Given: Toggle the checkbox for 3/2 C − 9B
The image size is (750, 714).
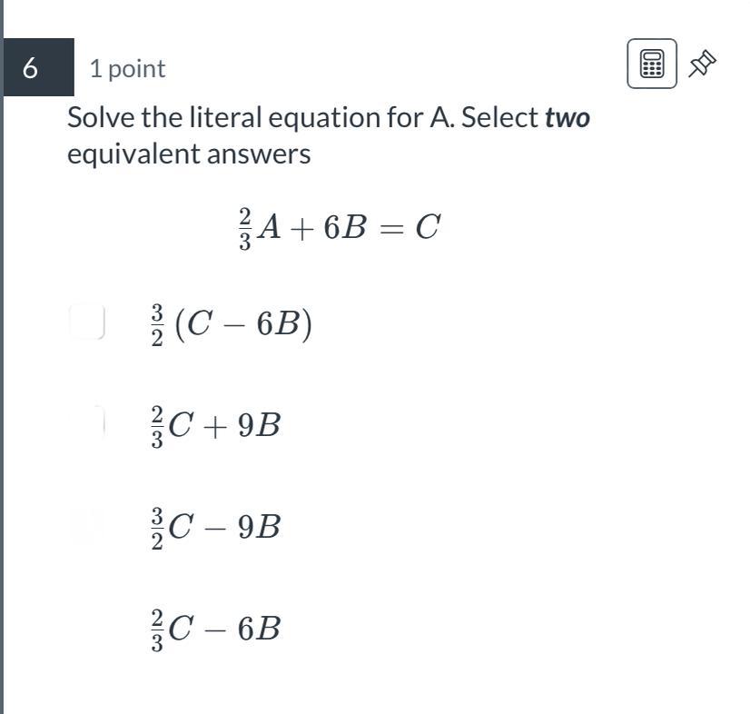Looking at the screenshot, I should pos(87,525).
